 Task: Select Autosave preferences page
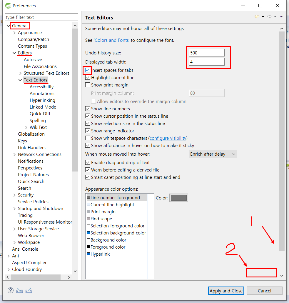pos(33,60)
